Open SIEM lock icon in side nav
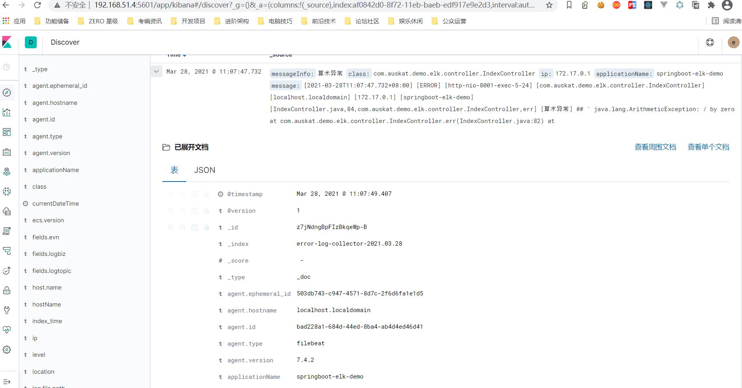This screenshot has height=388, width=742. (x=7, y=290)
